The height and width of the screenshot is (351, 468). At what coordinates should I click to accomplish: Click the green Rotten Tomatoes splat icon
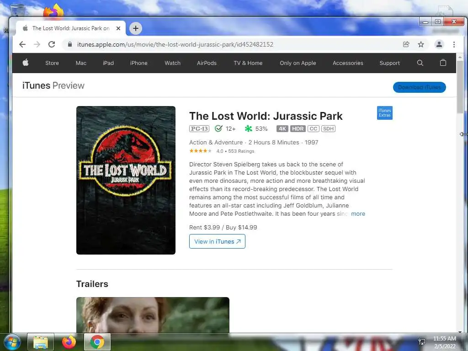coord(248,128)
